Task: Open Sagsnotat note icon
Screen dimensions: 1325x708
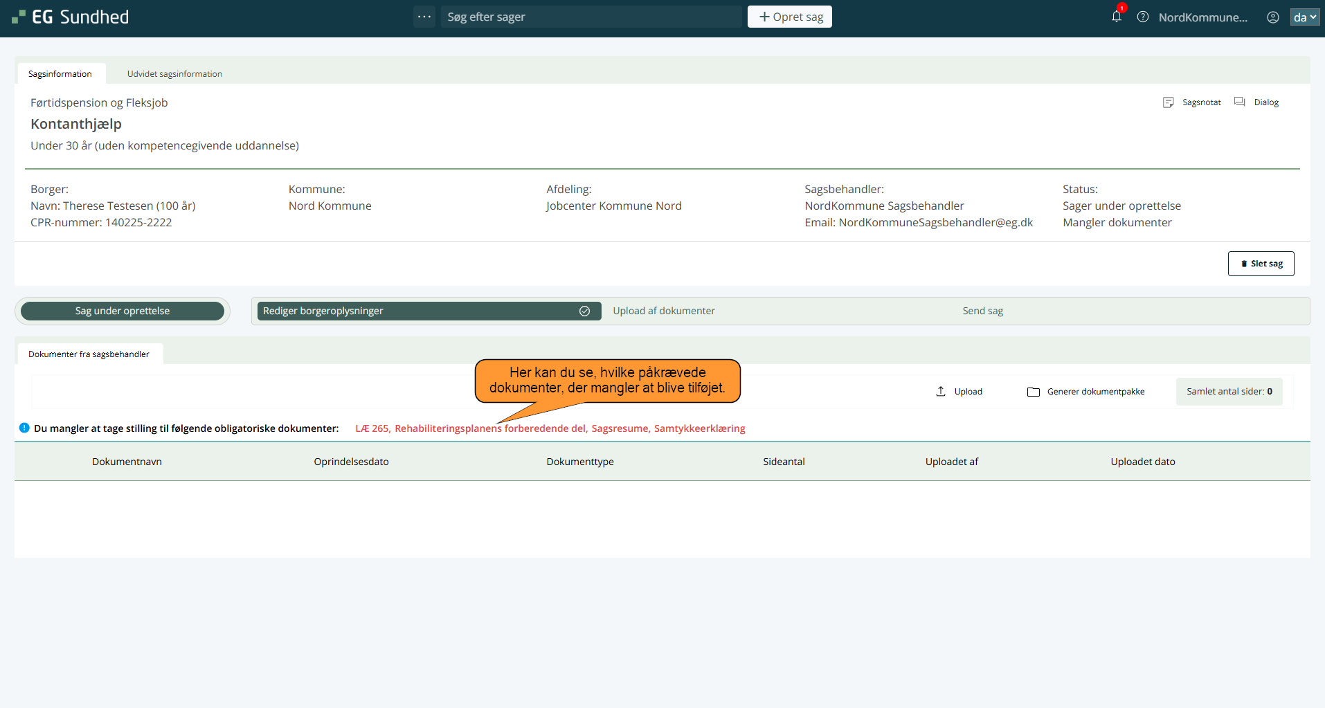Action: pyautogui.click(x=1169, y=102)
